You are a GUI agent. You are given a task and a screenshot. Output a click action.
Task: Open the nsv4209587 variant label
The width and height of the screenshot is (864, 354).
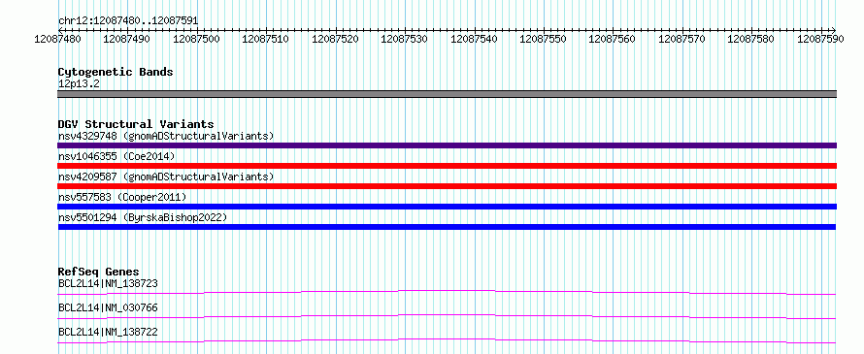tap(166, 177)
